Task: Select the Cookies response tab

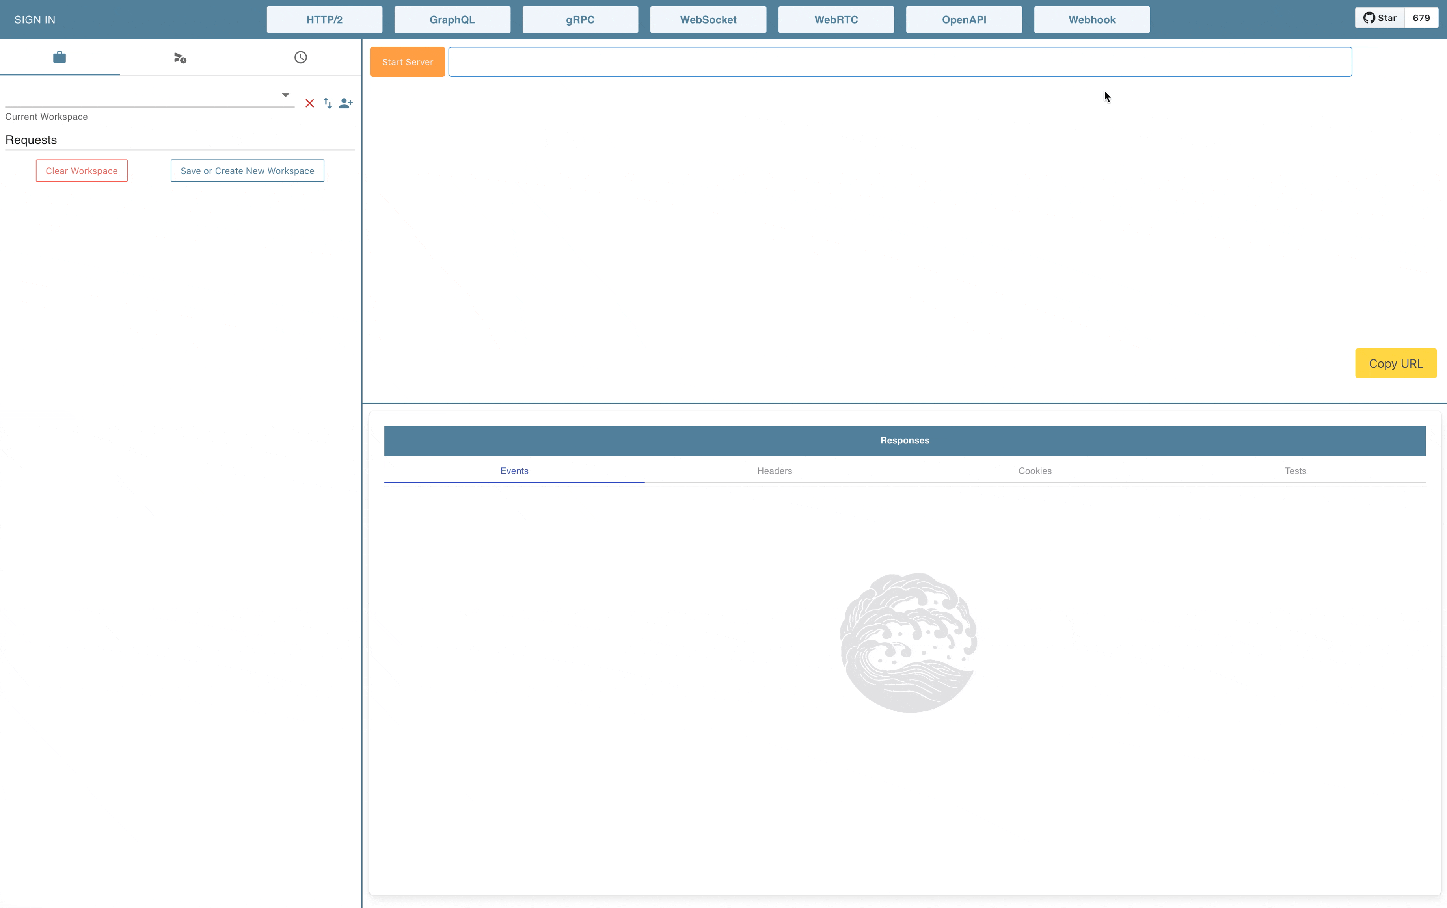Action: (x=1035, y=471)
